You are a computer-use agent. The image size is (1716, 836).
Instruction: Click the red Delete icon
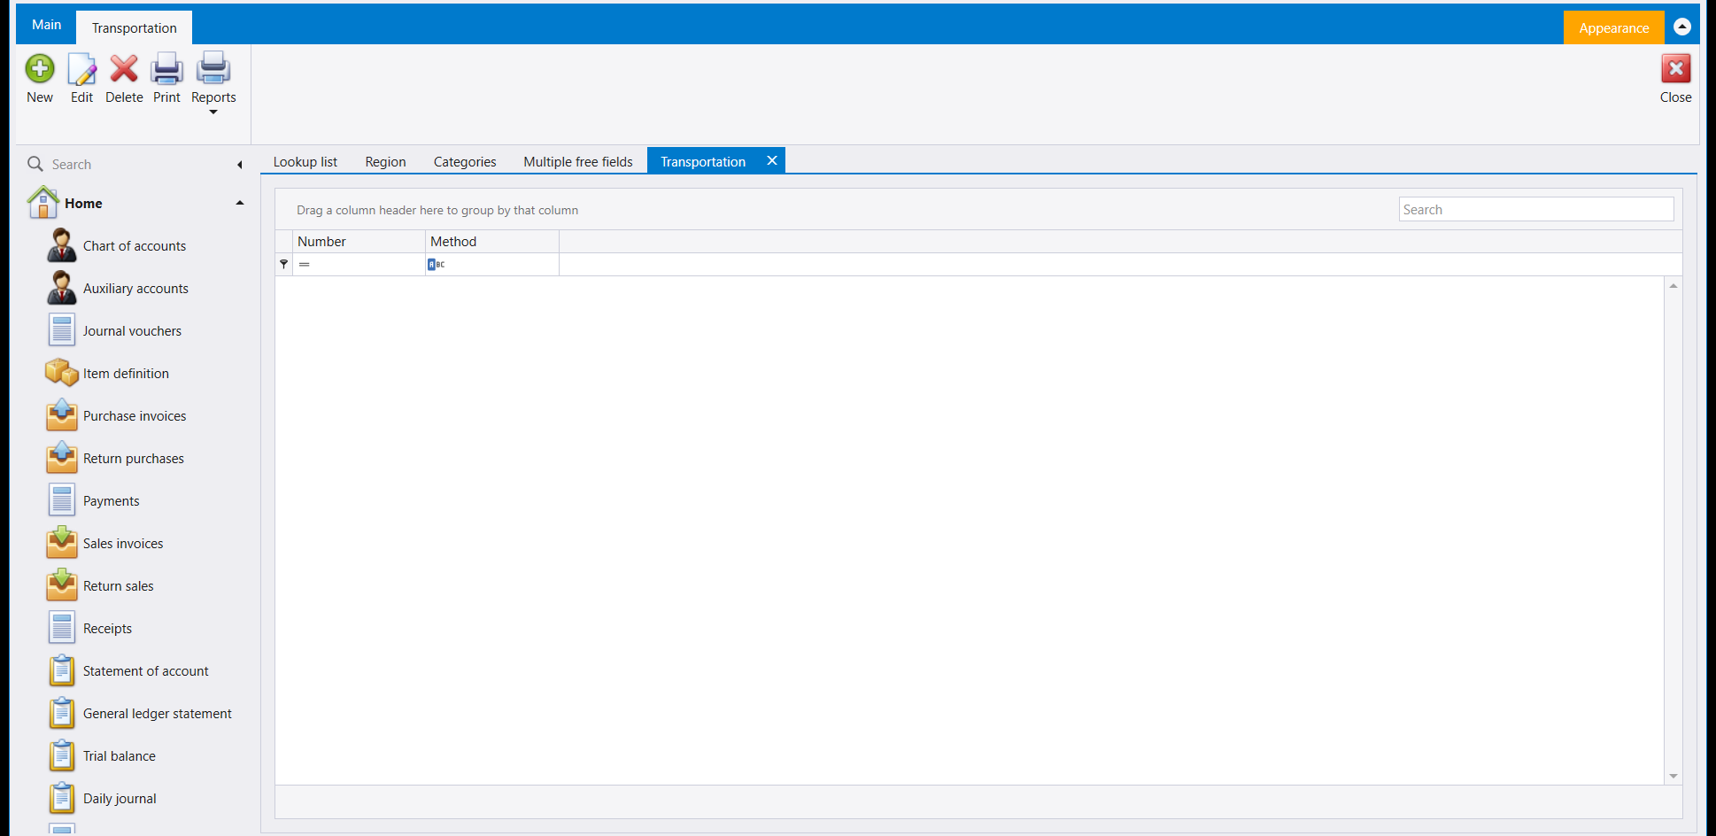pyautogui.click(x=124, y=68)
